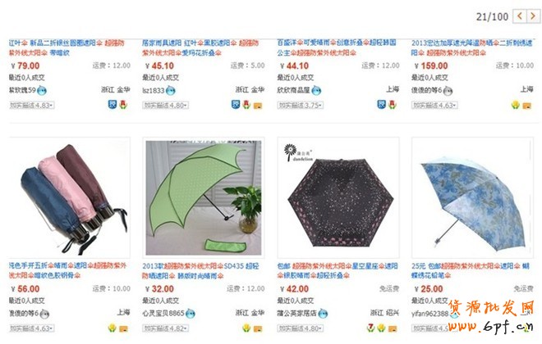Screen dimensions: 542x344
Task: Click blue guarantee badge under 79.00 item
Action: point(113,105)
